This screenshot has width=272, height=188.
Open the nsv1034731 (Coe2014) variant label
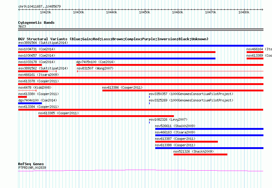[37, 49]
